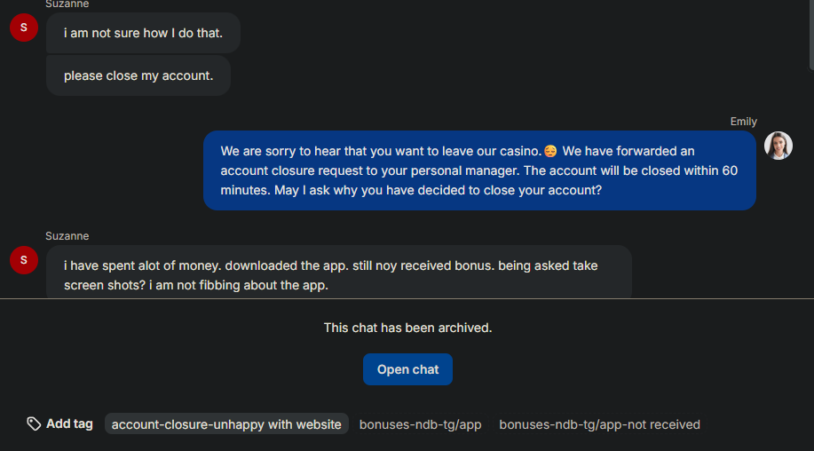
Task: Click the Add tag label
Action: click(69, 423)
